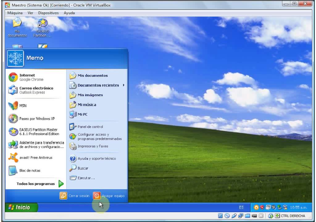Open Máquina menu in VirtualBox

[x=15, y=13]
